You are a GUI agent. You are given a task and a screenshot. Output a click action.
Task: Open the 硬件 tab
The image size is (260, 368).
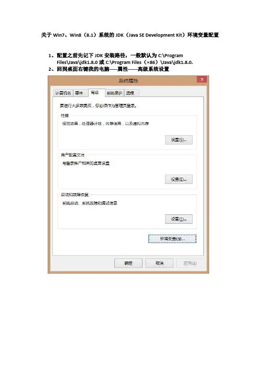[x=79, y=93]
